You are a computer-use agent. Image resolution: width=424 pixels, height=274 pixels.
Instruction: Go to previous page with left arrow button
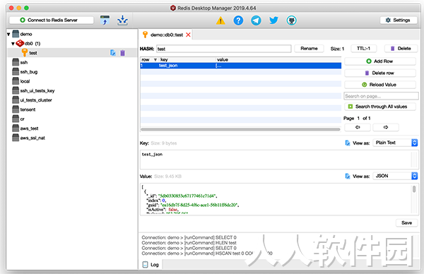coord(358,127)
